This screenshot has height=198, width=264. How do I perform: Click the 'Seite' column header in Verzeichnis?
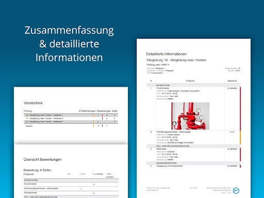(x=114, y=111)
